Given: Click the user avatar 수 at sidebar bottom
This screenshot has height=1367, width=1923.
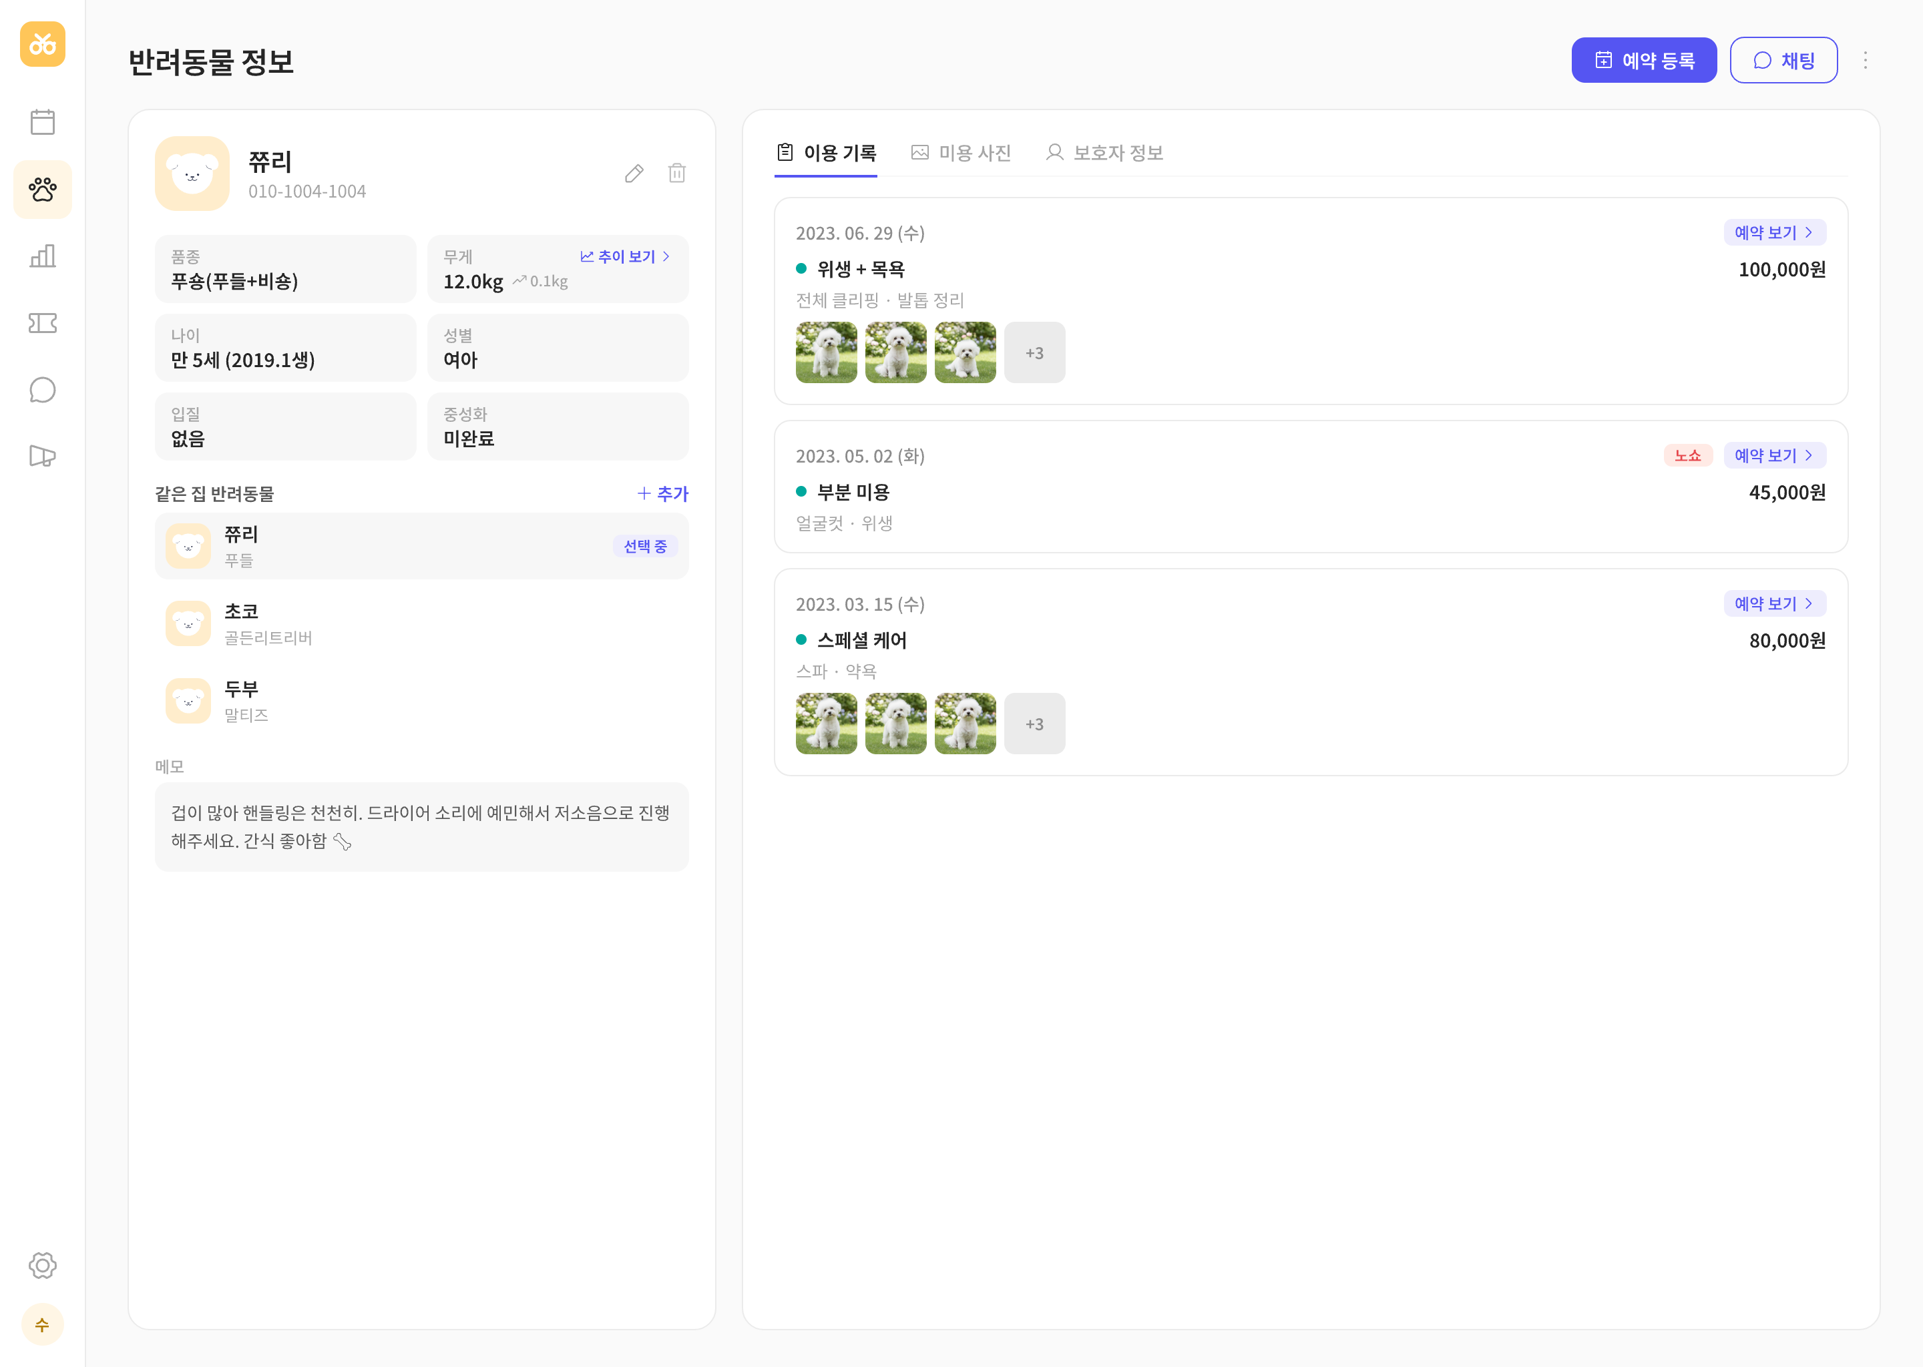Looking at the screenshot, I should pyautogui.click(x=42, y=1325).
